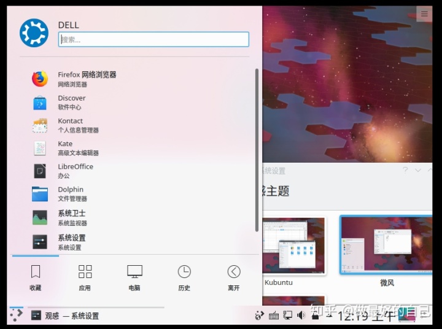The width and height of the screenshot is (442, 329).
Task: Click the Kubuntu theme label
Action: pyautogui.click(x=279, y=282)
